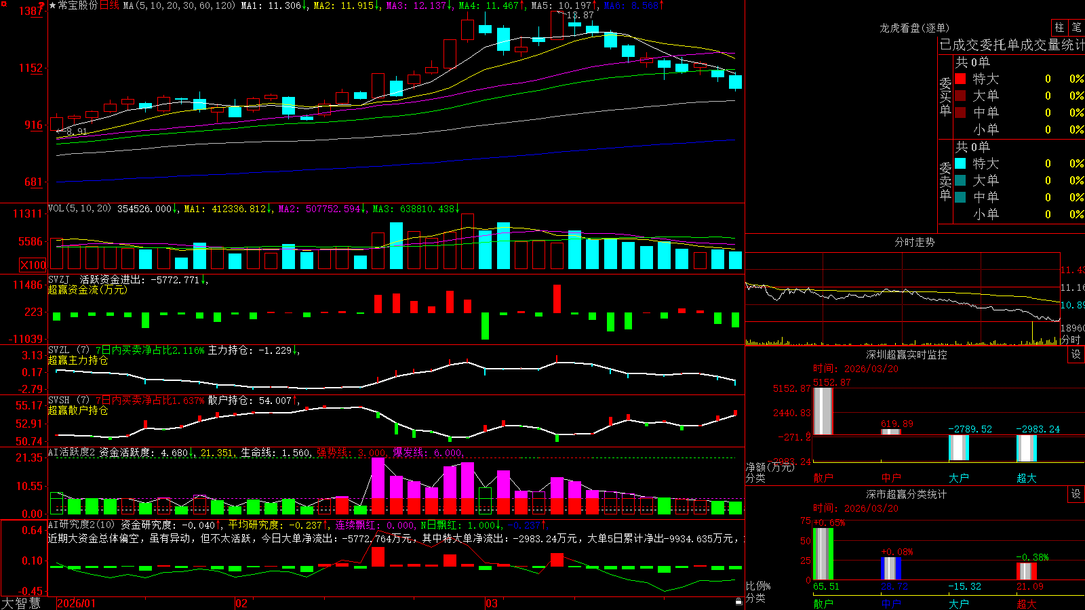Select the AI研究度2(10) indicator label
The image size is (1085, 610).
[82, 525]
